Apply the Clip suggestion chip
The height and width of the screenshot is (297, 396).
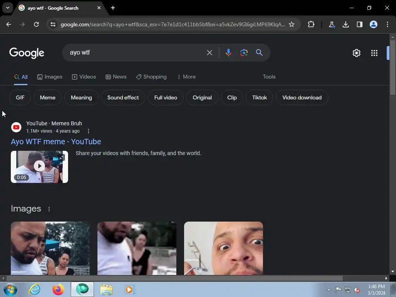point(232,97)
